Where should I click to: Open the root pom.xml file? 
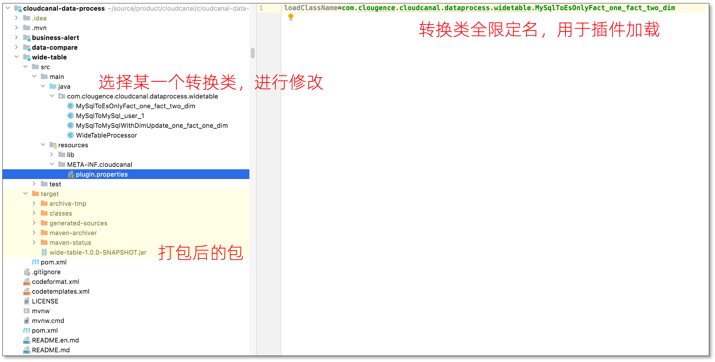point(44,331)
